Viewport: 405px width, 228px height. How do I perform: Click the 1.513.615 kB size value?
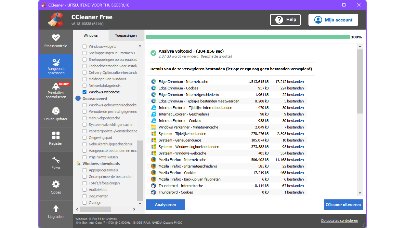(x=258, y=82)
